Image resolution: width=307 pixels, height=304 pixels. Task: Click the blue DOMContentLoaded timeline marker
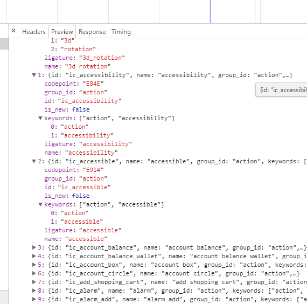point(210,11)
